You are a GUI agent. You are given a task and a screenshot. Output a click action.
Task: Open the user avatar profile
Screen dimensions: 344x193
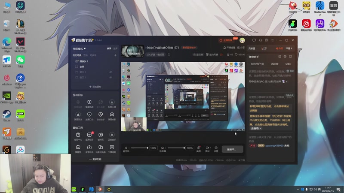(x=242, y=40)
